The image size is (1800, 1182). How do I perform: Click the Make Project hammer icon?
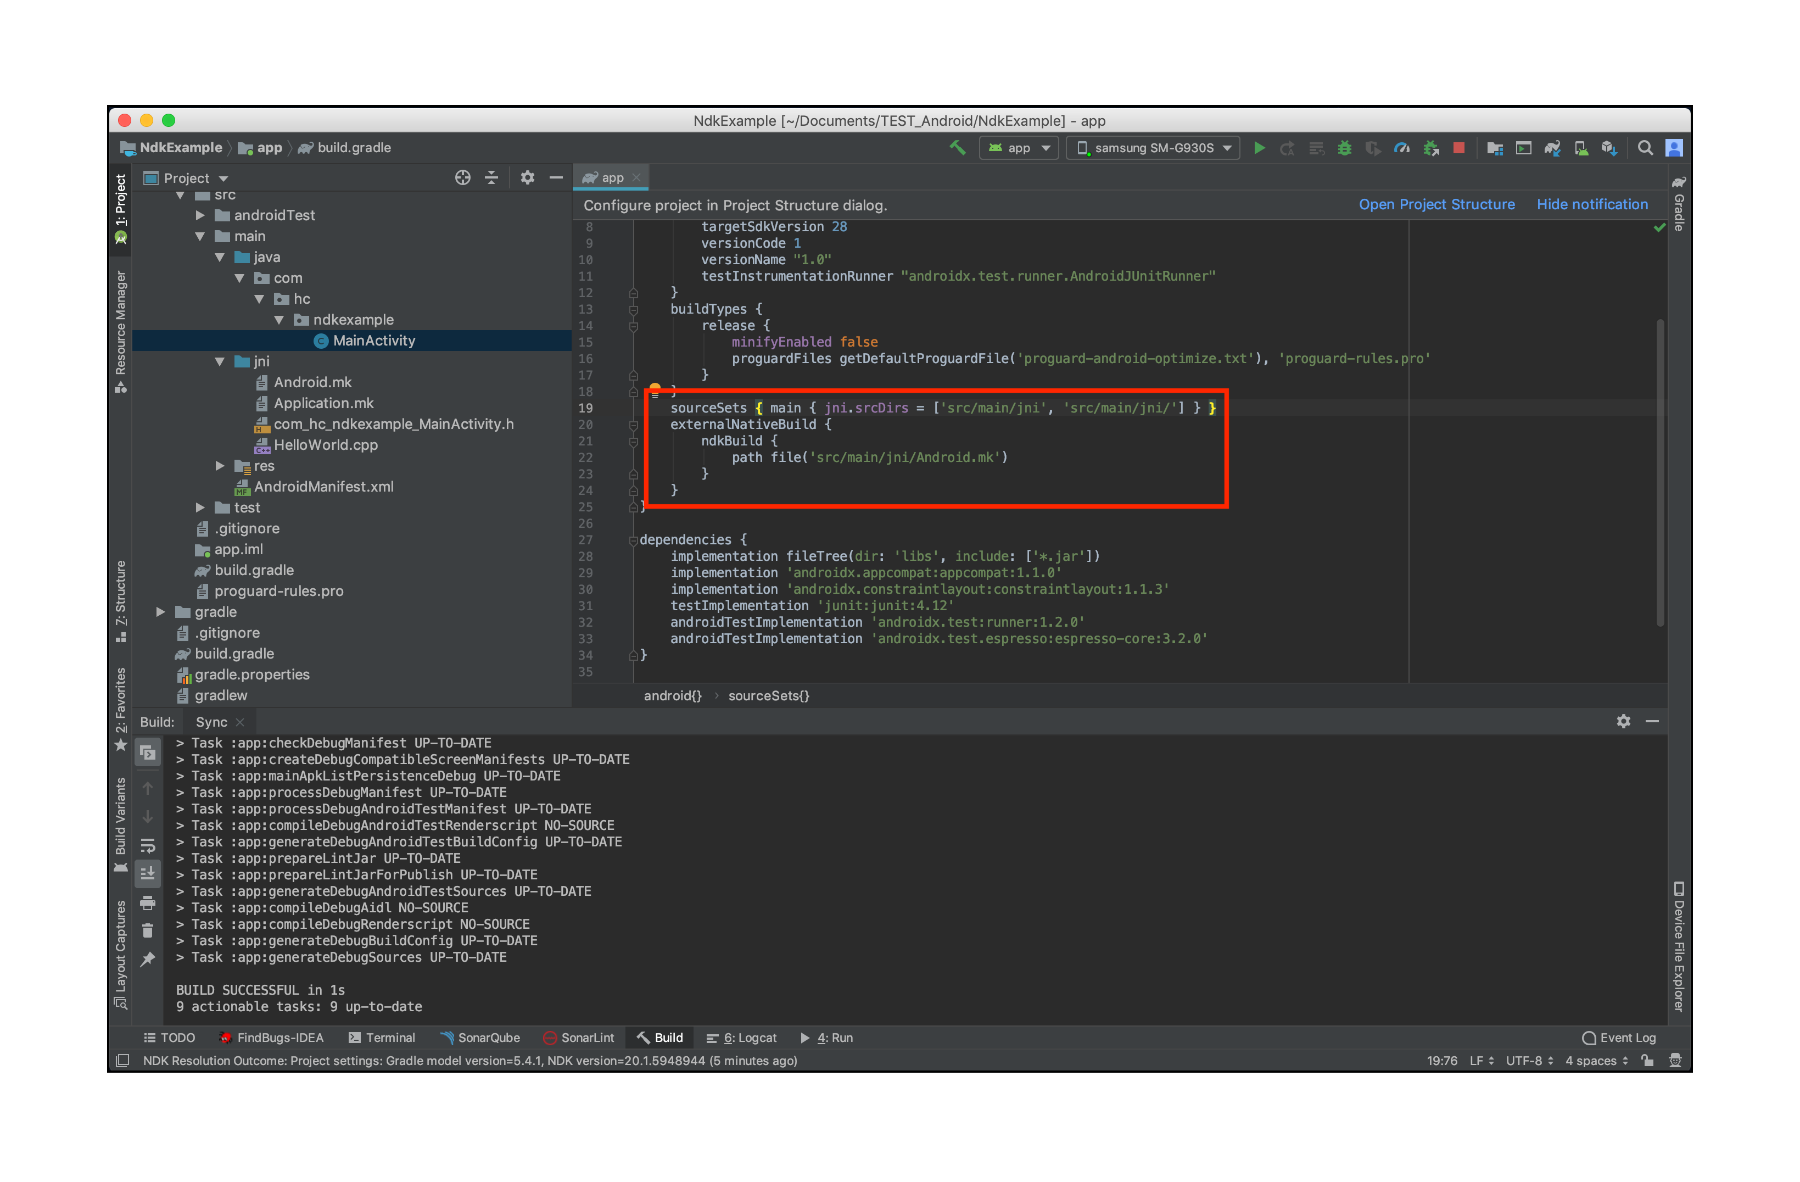[x=958, y=148]
